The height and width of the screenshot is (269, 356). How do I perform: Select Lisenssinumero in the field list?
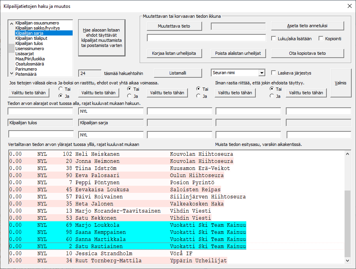click(x=29, y=49)
